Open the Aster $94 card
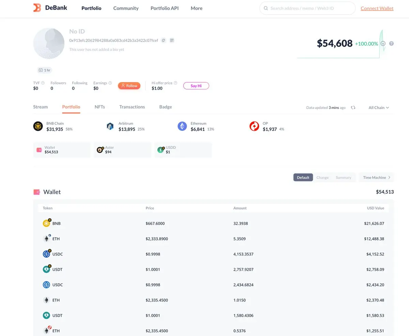 click(122, 150)
